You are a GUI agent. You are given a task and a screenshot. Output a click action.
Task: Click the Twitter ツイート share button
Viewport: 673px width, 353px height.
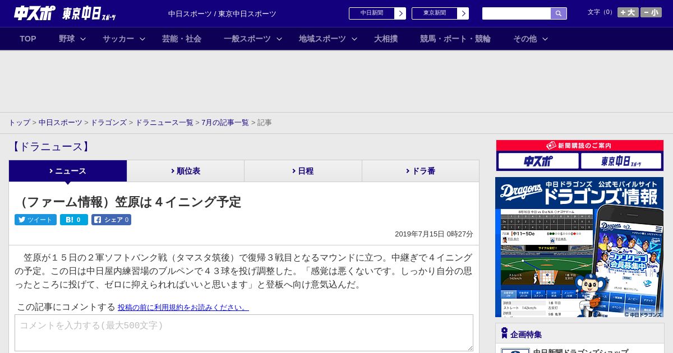(35, 220)
